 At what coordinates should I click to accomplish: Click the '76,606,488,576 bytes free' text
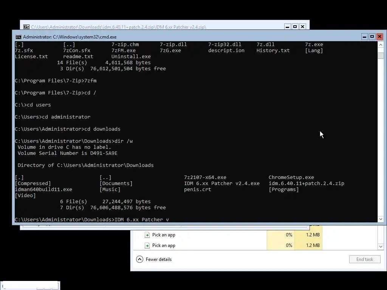[128, 208]
